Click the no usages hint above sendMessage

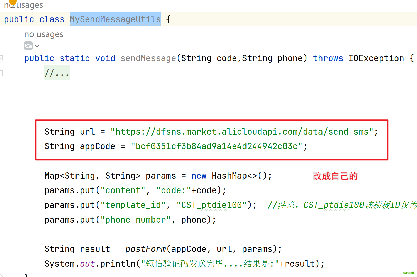point(44,34)
